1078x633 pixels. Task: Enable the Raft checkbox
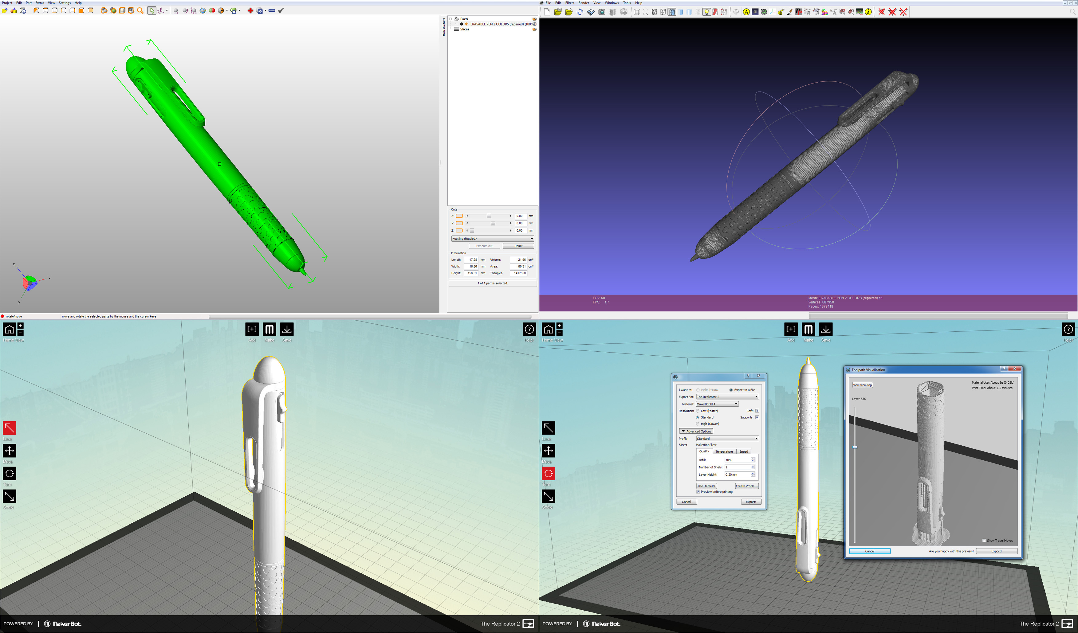tap(757, 411)
